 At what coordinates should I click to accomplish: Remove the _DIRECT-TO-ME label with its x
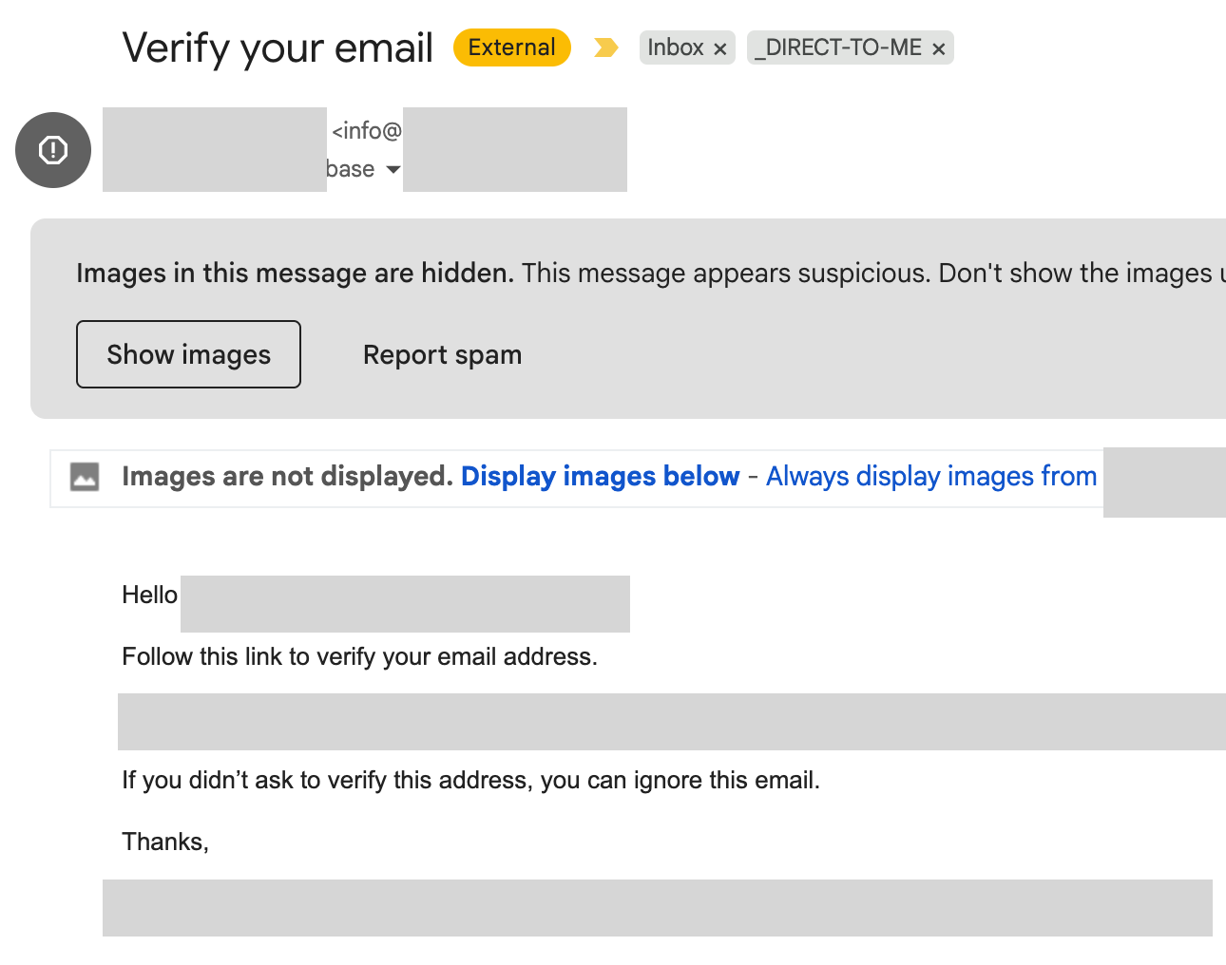point(938,48)
